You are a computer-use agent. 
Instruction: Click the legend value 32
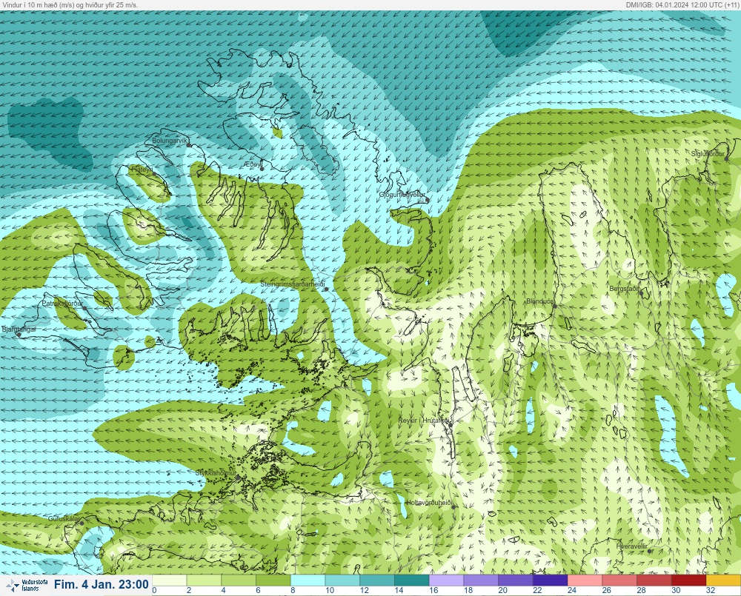click(x=711, y=590)
